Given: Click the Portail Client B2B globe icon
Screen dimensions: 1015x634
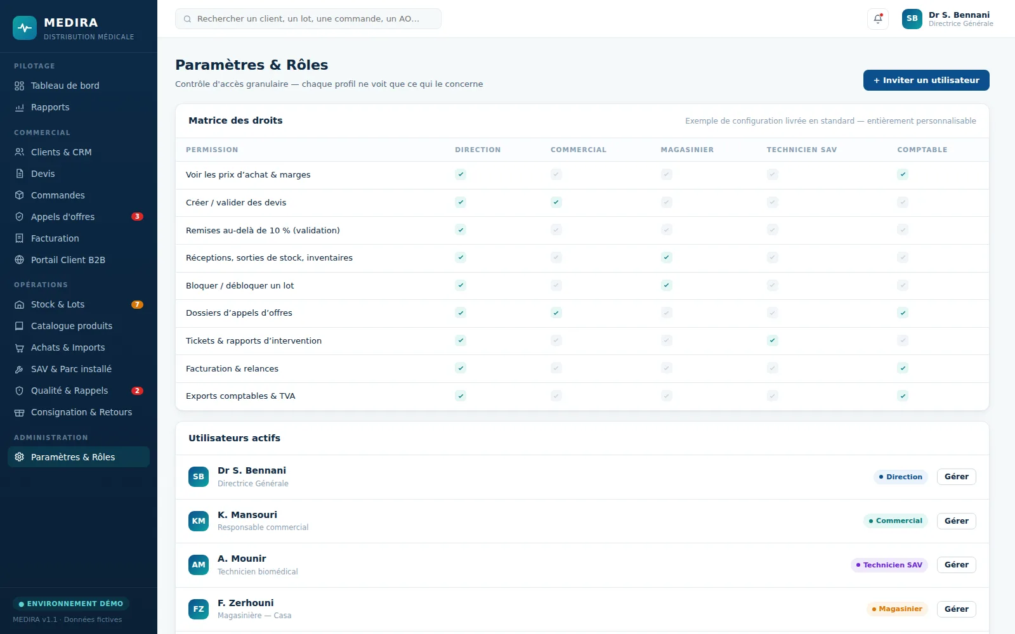Looking at the screenshot, I should [20, 260].
